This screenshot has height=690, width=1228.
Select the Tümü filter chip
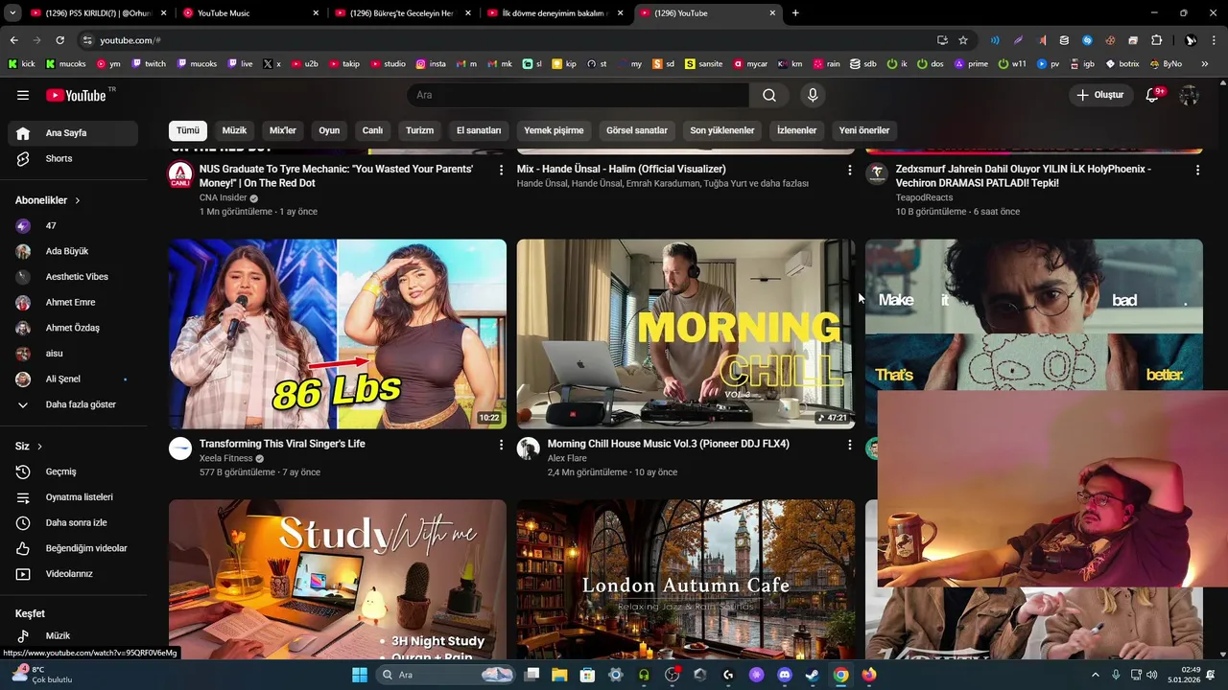pos(188,130)
